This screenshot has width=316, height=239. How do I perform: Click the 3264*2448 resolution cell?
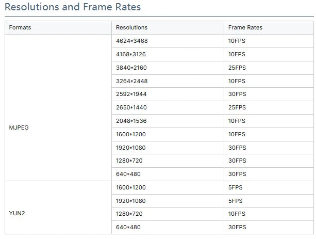pos(168,81)
